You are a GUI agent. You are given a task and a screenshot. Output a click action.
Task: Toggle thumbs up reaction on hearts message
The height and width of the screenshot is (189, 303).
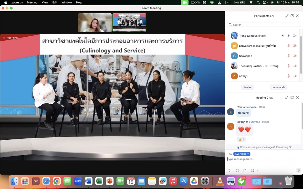point(241,139)
